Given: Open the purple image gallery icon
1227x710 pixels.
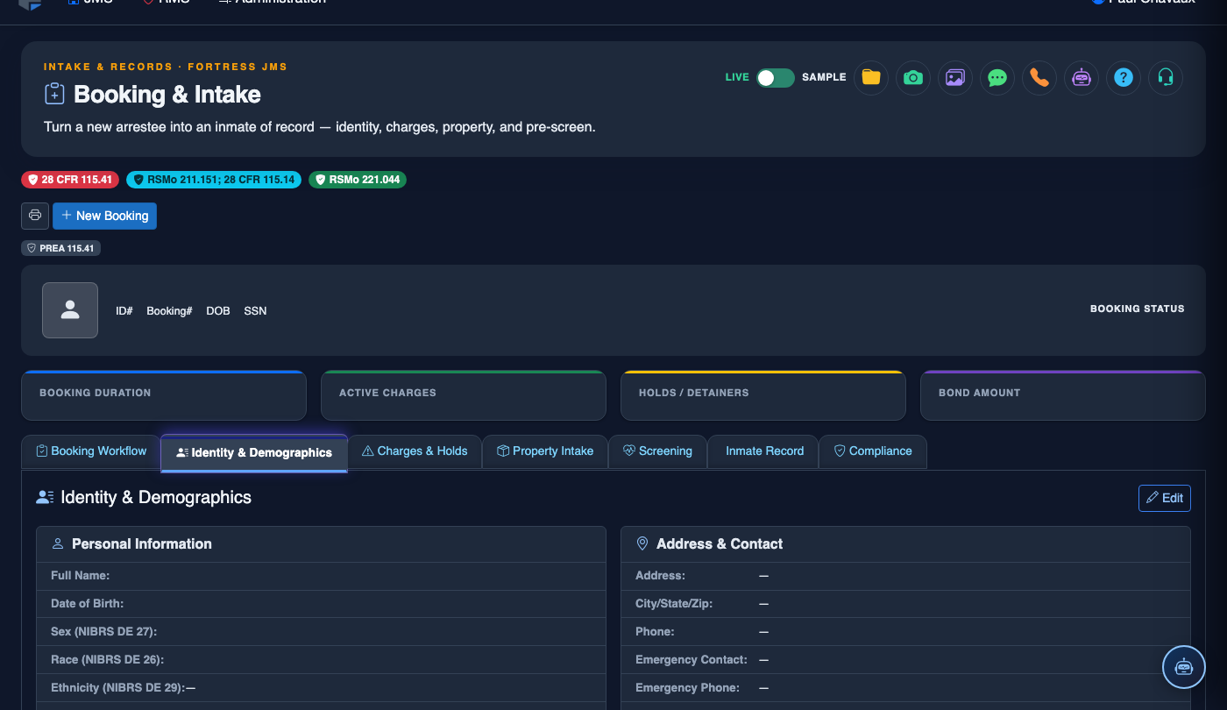Looking at the screenshot, I should [x=955, y=77].
